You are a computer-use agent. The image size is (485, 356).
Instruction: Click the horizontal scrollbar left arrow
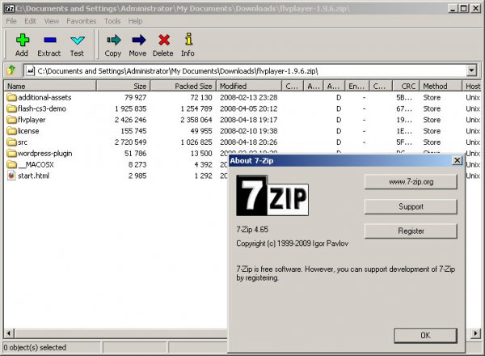pyautogui.click(x=9, y=333)
